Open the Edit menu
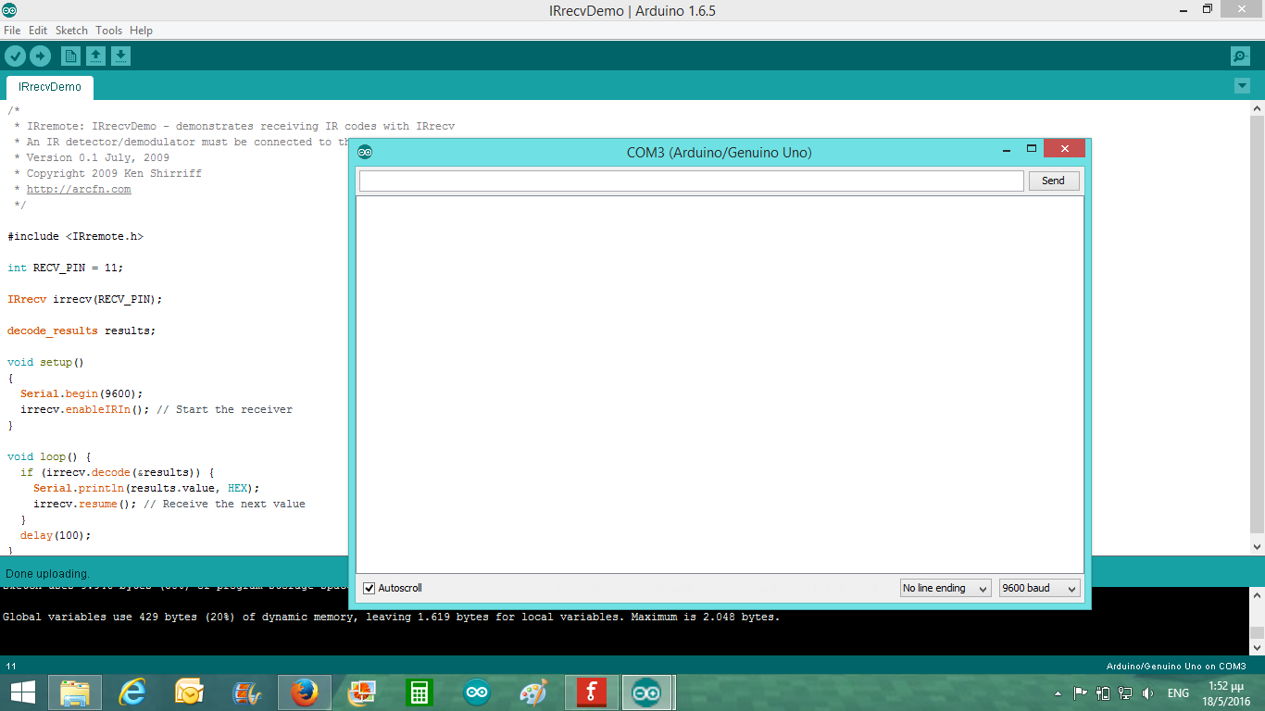Screen dimensions: 1265x711 (x=38, y=31)
